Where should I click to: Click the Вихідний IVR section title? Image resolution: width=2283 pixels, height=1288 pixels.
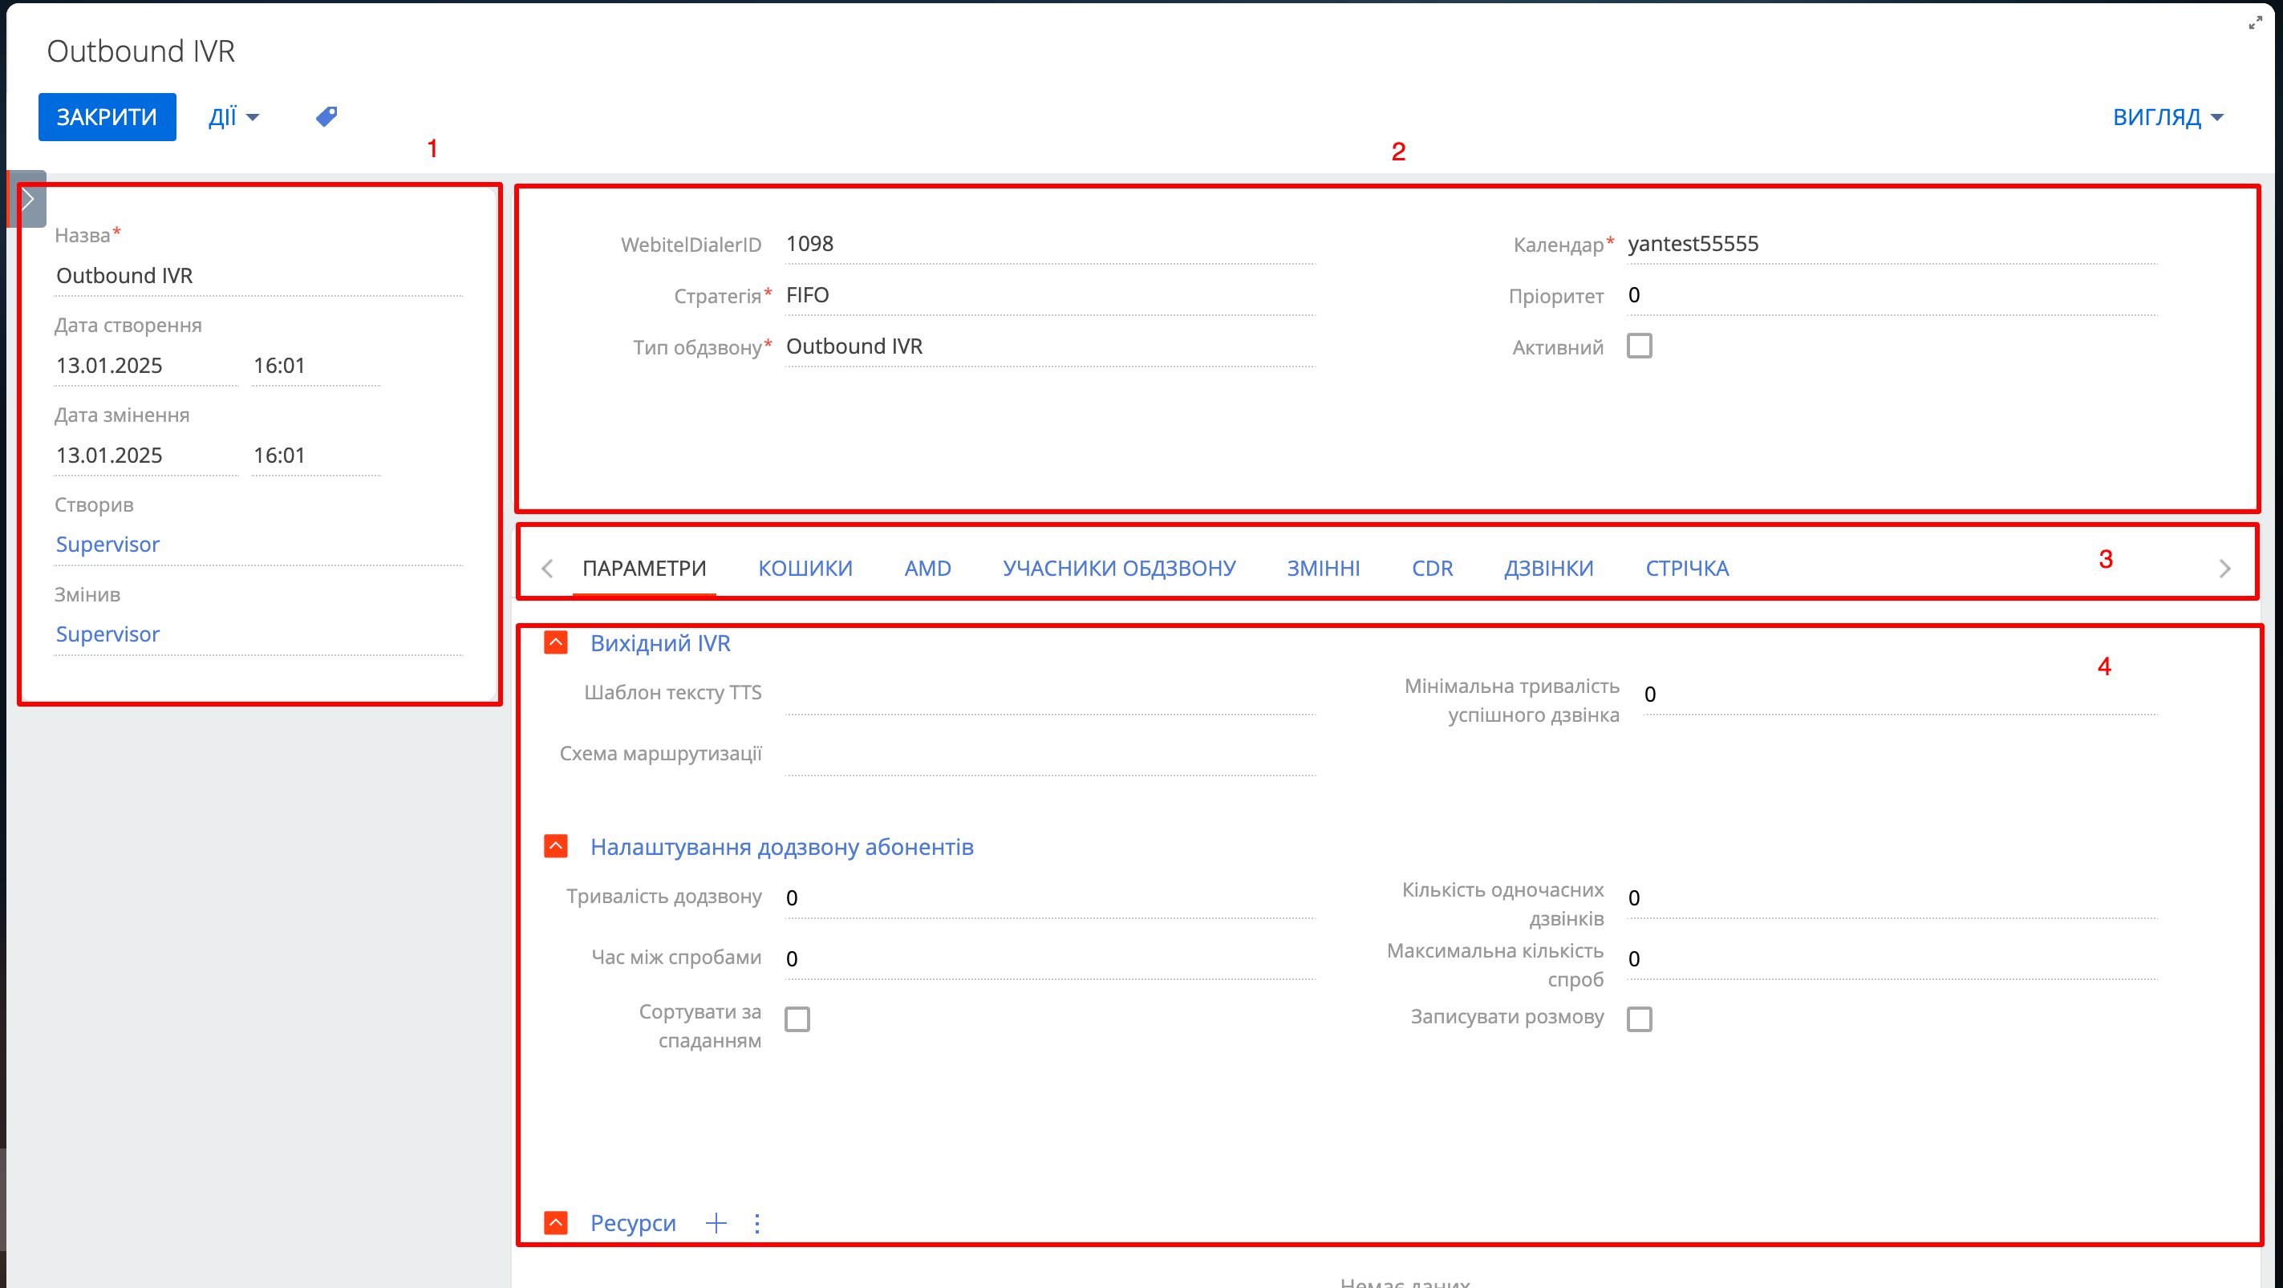click(660, 643)
